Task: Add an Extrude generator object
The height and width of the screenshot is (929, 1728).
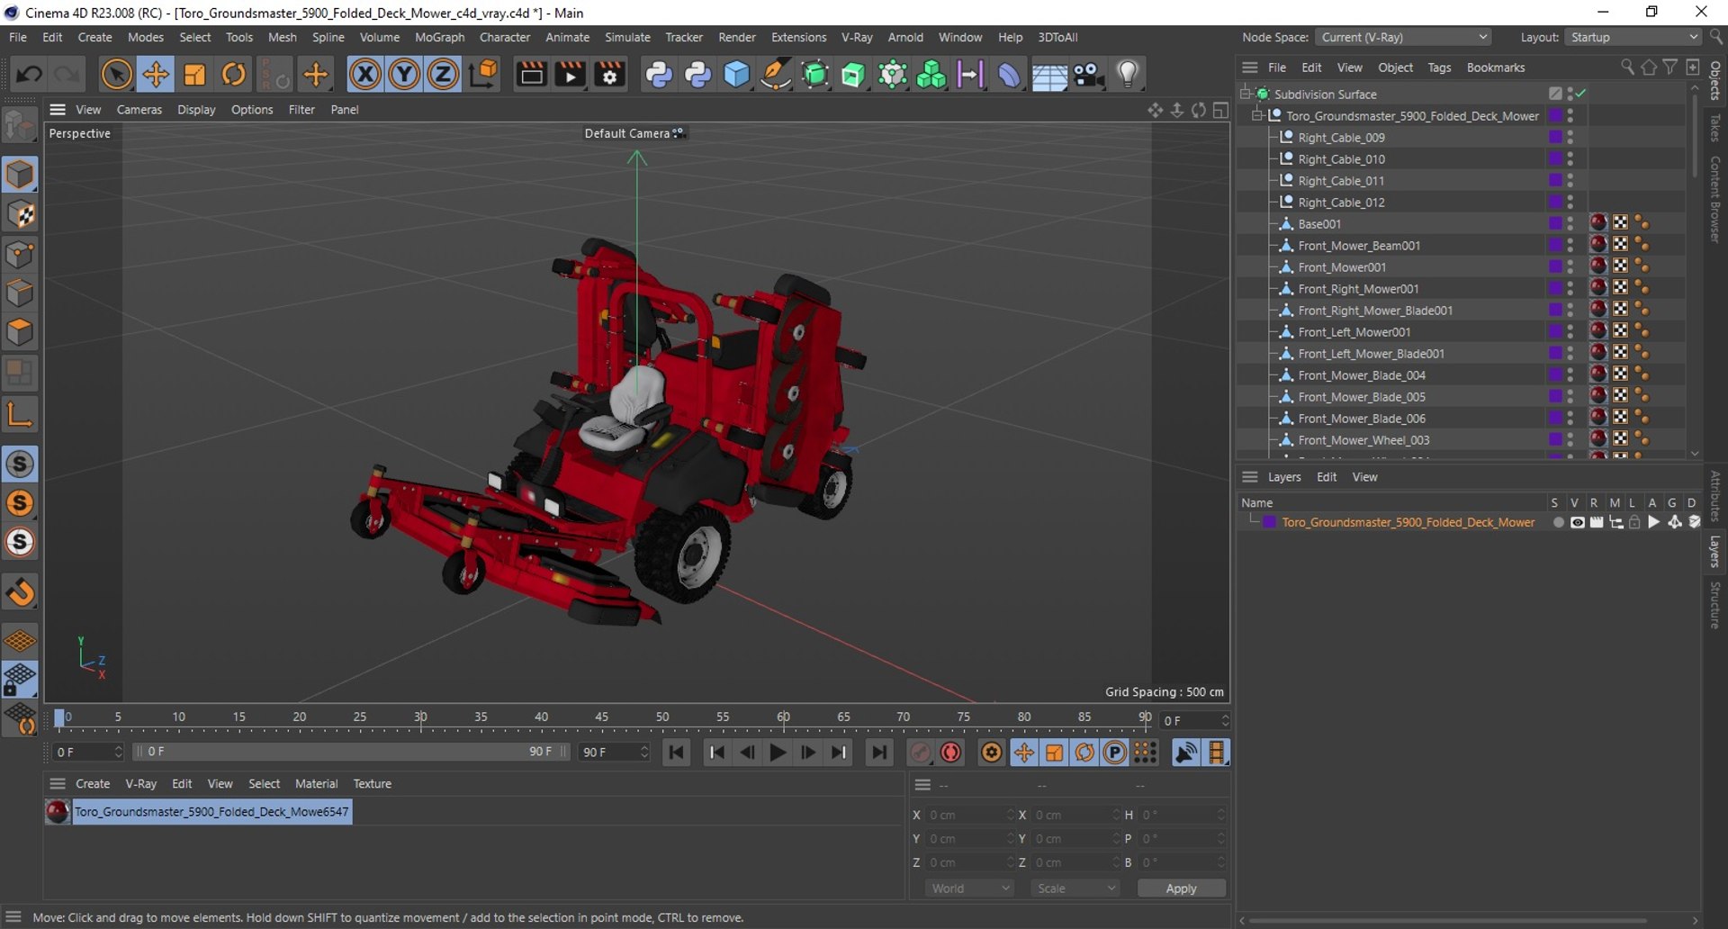Action: pos(853,74)
